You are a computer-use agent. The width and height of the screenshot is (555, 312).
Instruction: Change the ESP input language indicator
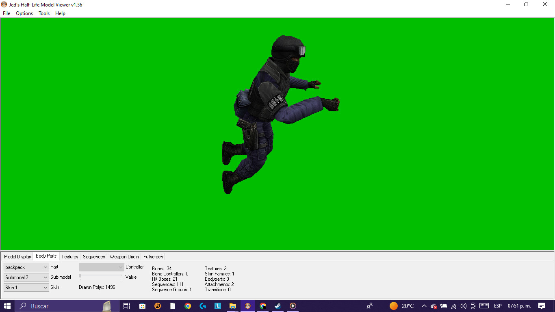point(498,306)
